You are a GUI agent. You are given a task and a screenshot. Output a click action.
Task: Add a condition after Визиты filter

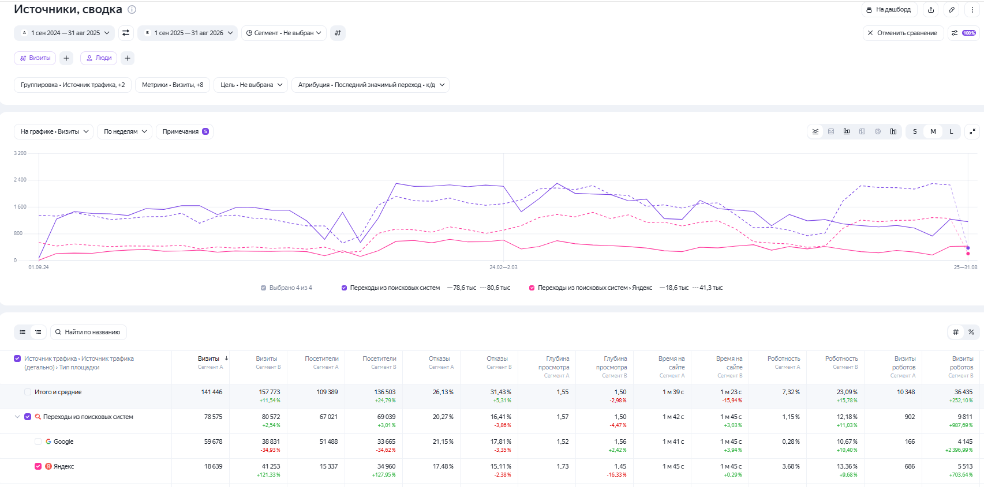tap(66, 58)
